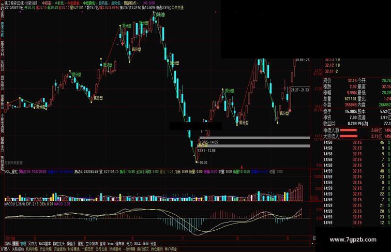Click the 净流入额 red flow bar
This screenshot has width=391, height=252.
[x=349, y=130]
